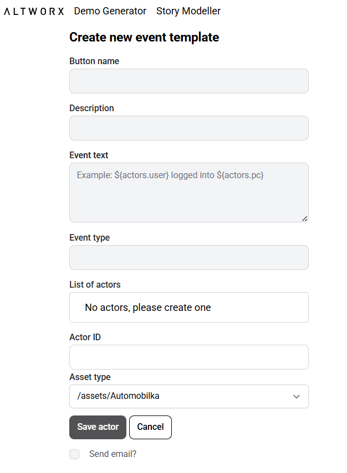Focus the Event type input
Viewport: 347px width, 473px height.
pos(188,258)
